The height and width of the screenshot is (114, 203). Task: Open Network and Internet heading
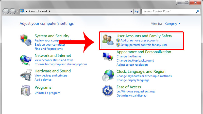point(53,55)
